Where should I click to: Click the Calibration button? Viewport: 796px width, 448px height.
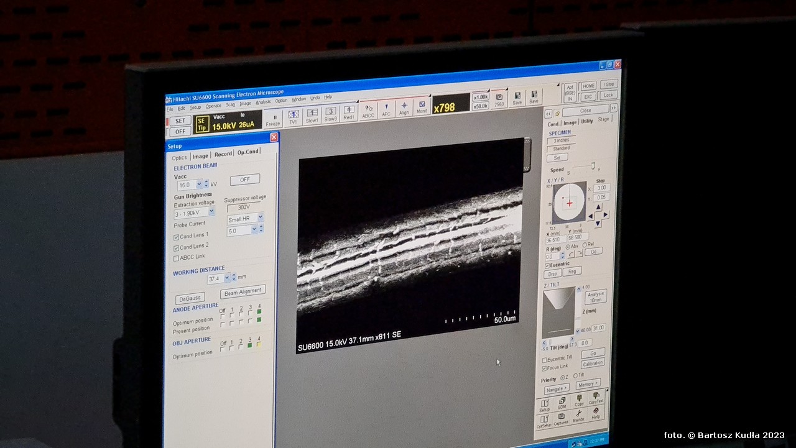point(593,363)
